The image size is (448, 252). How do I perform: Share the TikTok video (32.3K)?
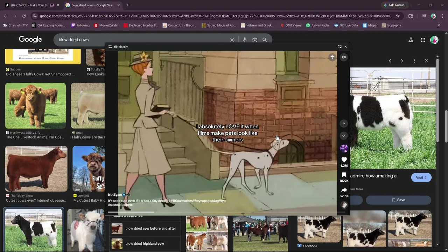tap(344, 190)
